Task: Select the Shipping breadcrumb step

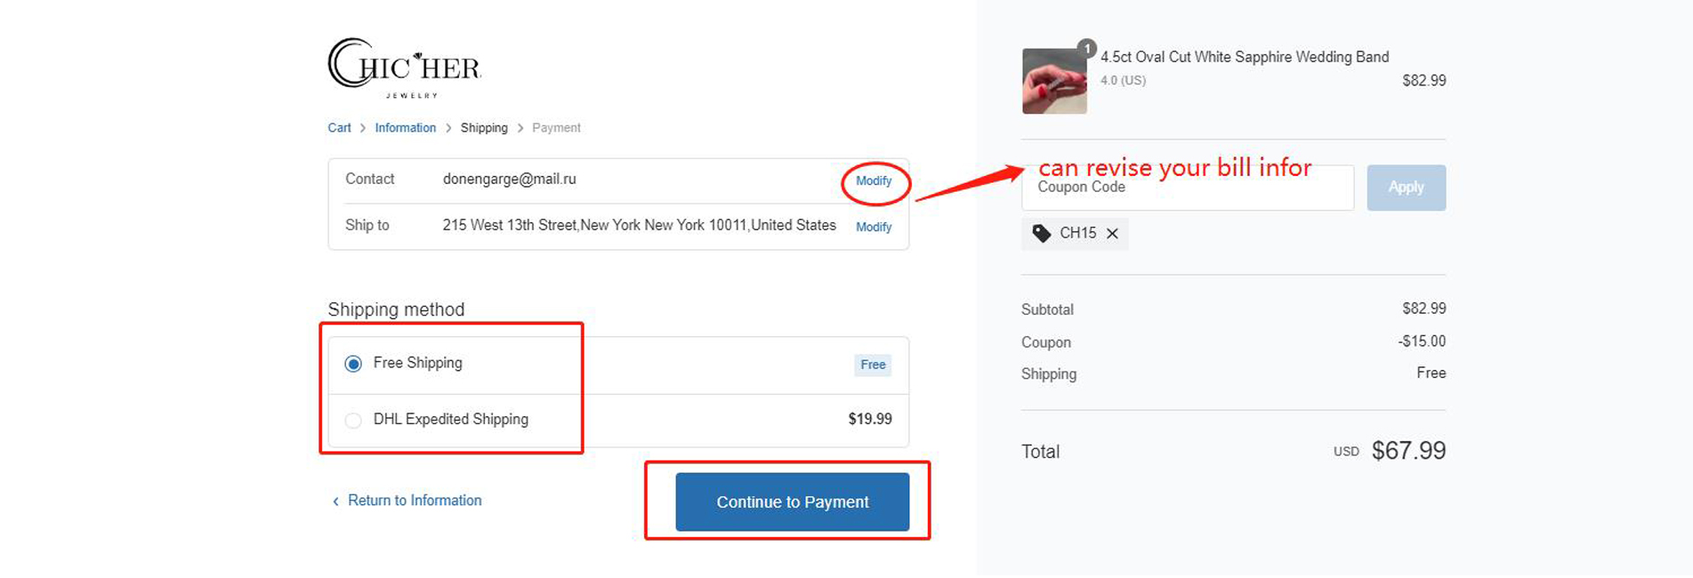Action: tap(484, 128)
